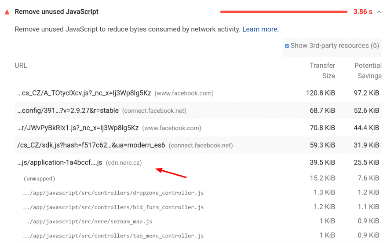Image resolution: width=387 pixels, height=243 pixels.
Task: Toggle Show 3rd-party resources checkbox
Action: 287,46
